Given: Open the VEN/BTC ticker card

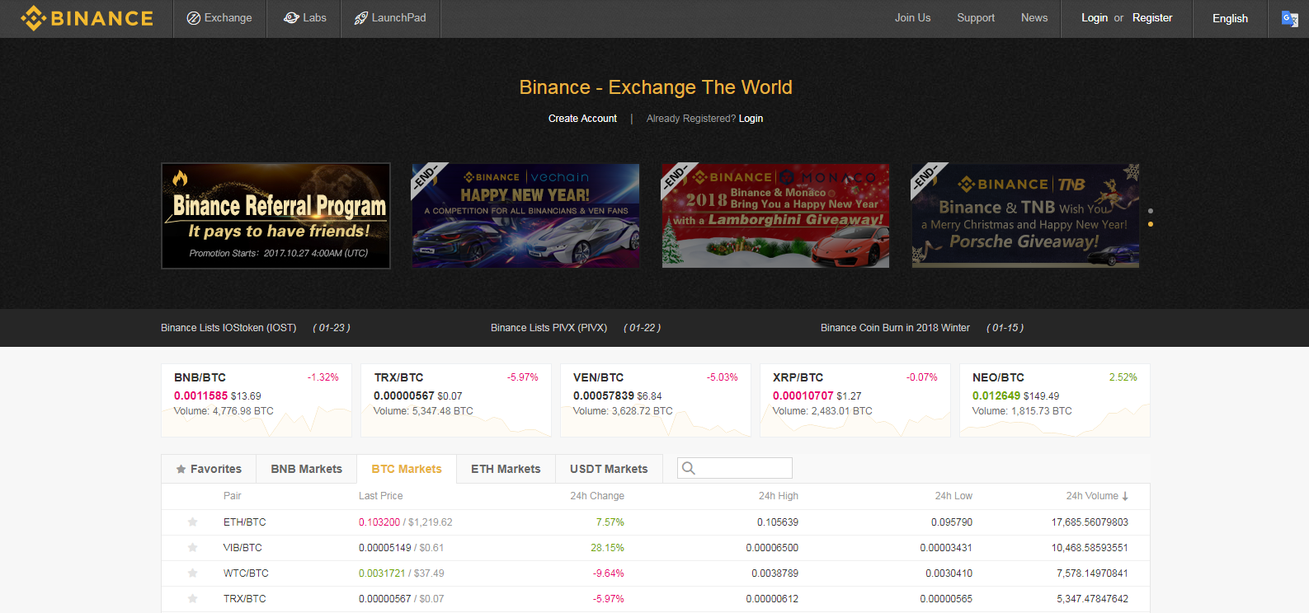Looking at the screenshot, I should [x=656, y=400].
